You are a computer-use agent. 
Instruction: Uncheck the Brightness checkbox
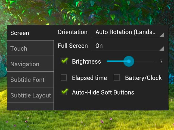pyautogui.click(x=64, y=61)
